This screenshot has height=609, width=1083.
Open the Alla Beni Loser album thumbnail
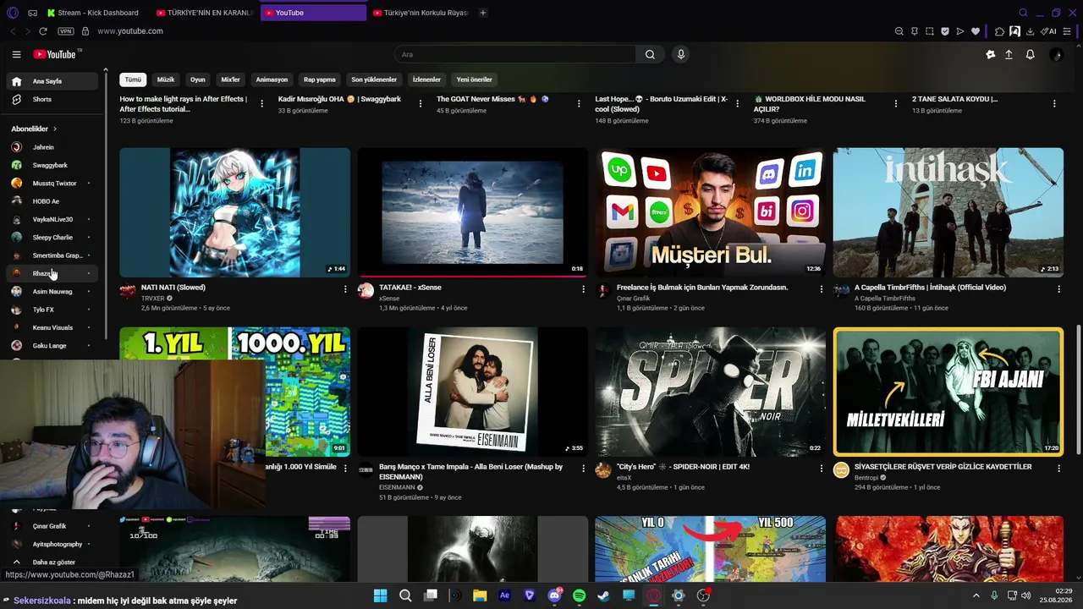click(x=473, y=392)
